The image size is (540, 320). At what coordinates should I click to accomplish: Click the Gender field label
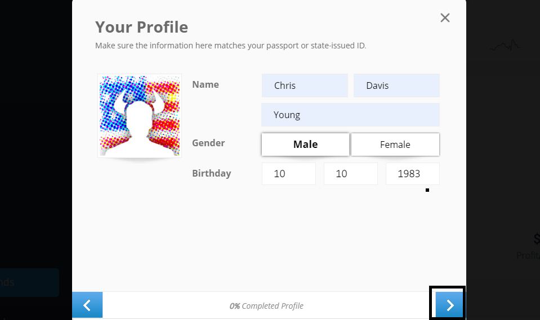(x=208, y=143)
